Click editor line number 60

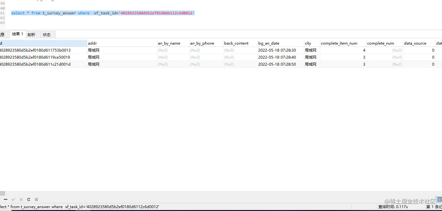[3, 8]
